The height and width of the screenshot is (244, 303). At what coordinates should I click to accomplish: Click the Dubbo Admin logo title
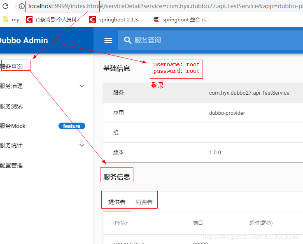point(23,40)
